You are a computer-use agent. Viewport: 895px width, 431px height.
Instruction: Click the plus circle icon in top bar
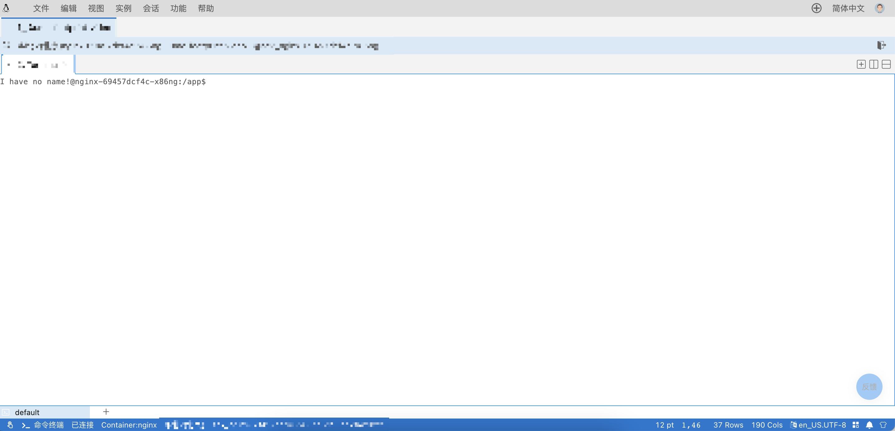click(x=816, y=8)
